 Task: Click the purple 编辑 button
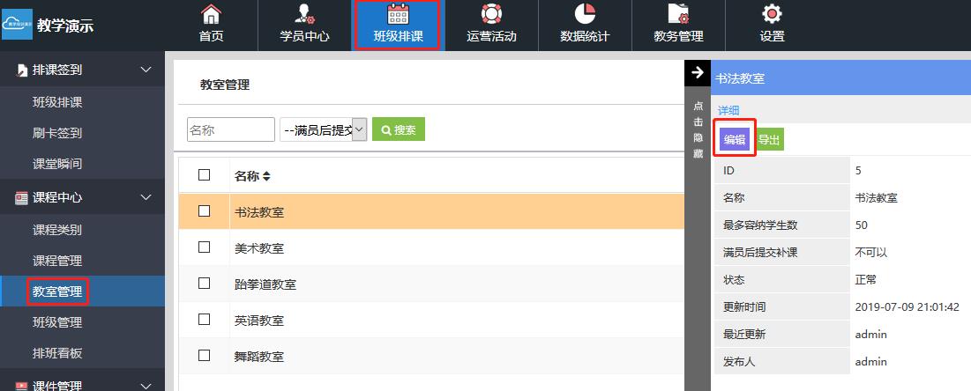(734, 139)
